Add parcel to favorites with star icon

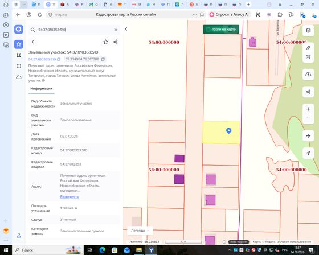tap(105, 42)
